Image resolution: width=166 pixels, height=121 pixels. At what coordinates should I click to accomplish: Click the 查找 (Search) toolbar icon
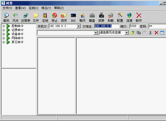(6, 17)
